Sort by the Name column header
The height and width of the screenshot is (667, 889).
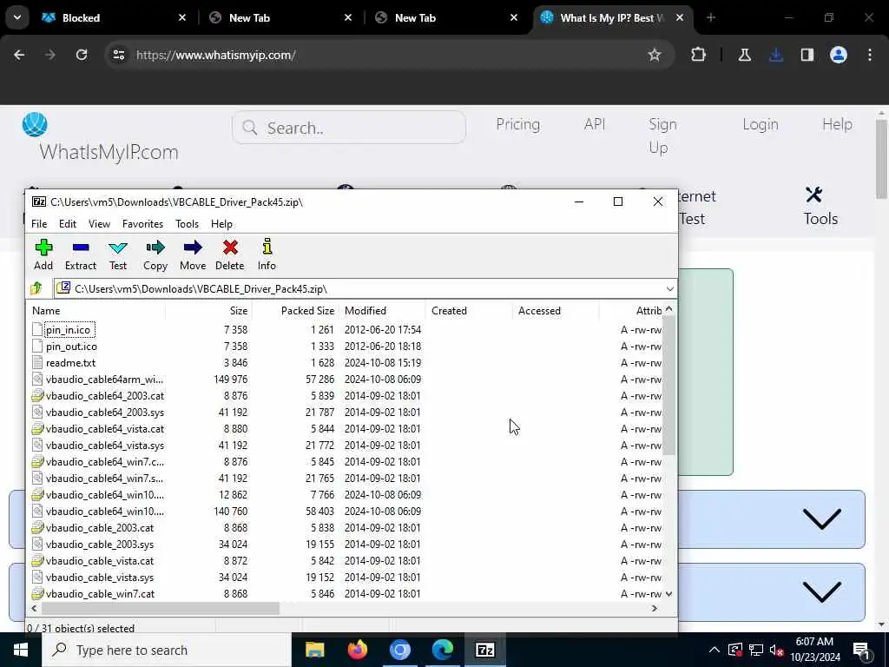[96, 311]
